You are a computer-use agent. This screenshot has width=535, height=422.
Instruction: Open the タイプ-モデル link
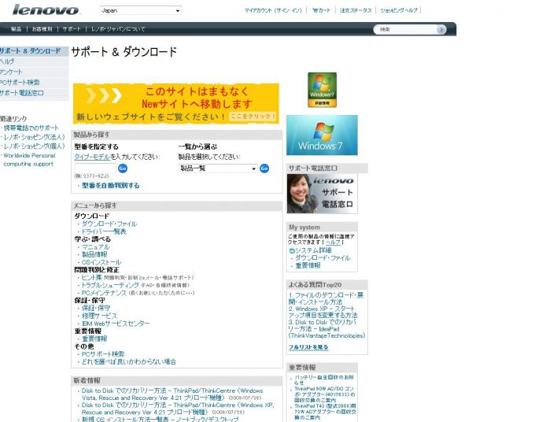point(92,157)
